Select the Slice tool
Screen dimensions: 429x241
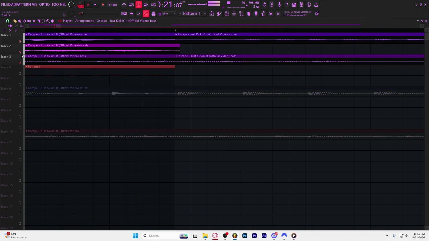[x=38, y=21]
